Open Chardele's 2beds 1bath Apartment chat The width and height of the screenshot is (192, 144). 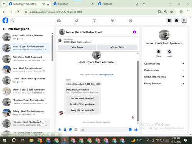[26, 102]
